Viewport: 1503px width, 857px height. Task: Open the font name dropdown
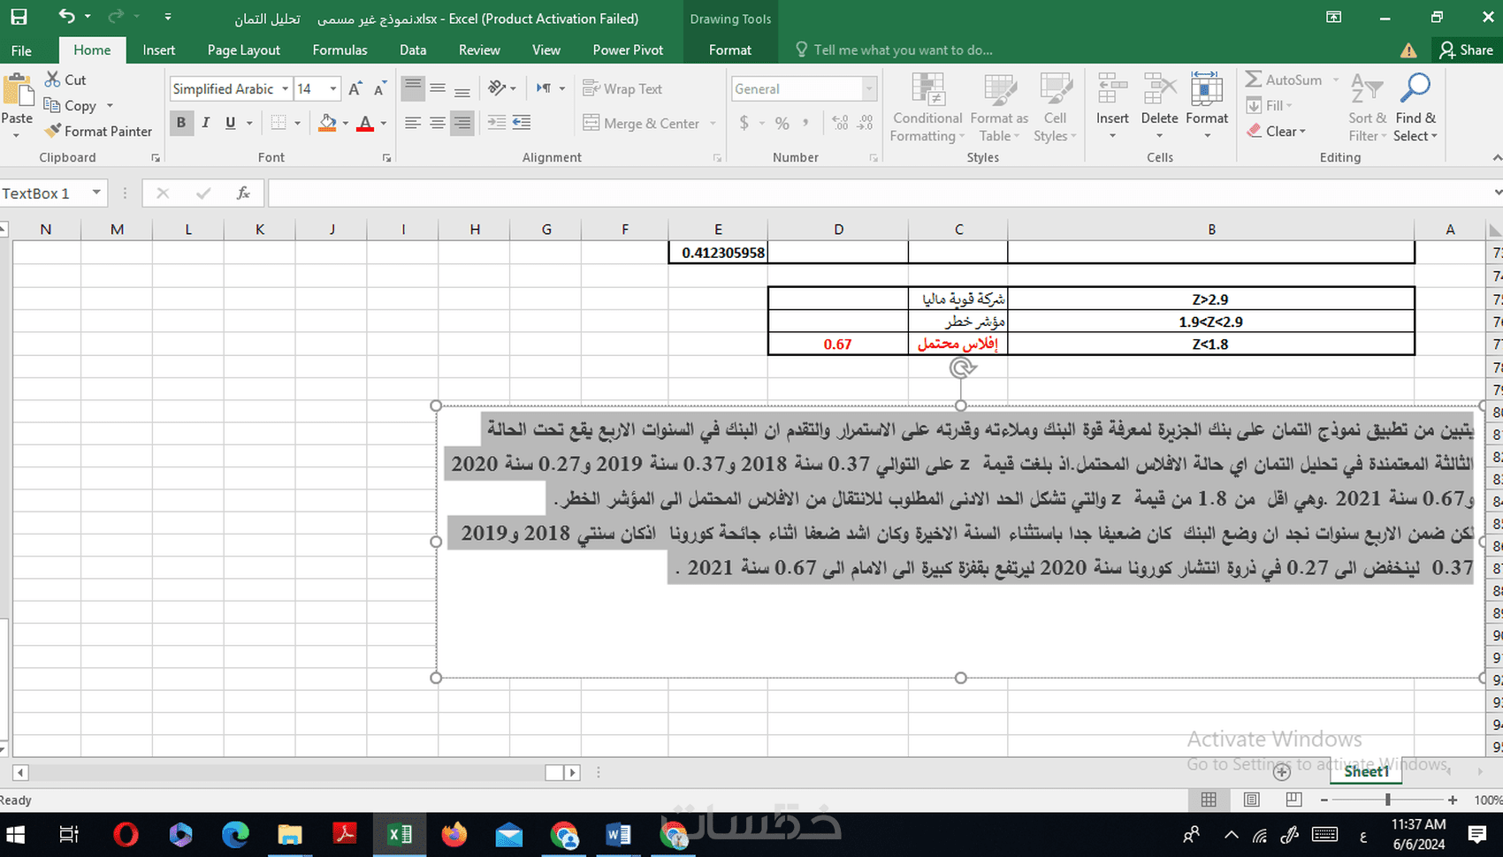[285, 88]
